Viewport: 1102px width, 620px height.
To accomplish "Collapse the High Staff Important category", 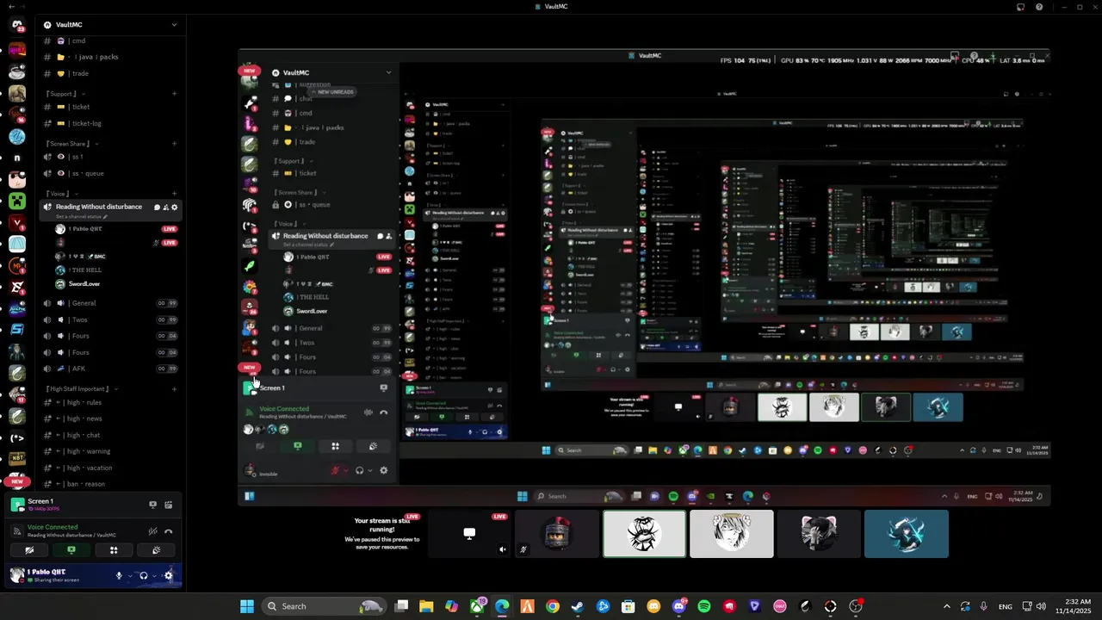I will (x=82, y=388).
